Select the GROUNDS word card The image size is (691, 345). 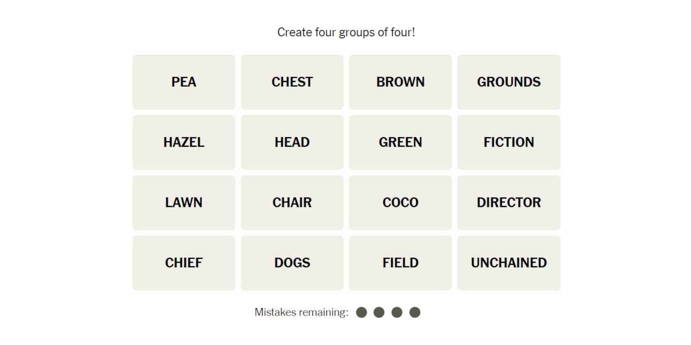point(508,82)
